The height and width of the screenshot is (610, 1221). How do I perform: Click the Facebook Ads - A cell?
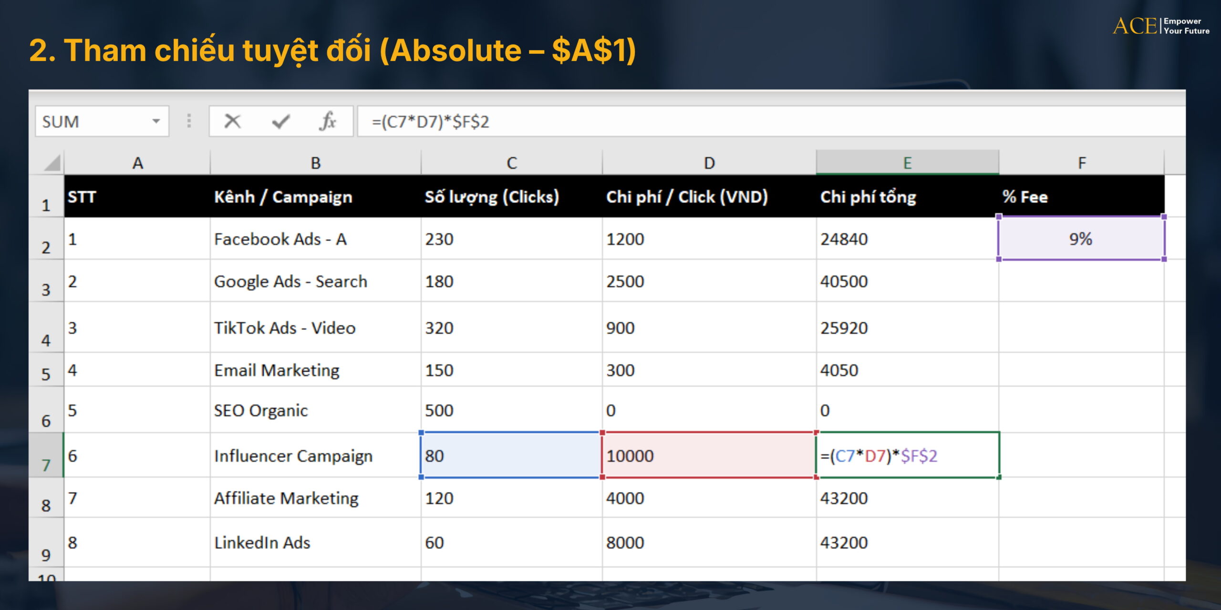click(315, 239)
